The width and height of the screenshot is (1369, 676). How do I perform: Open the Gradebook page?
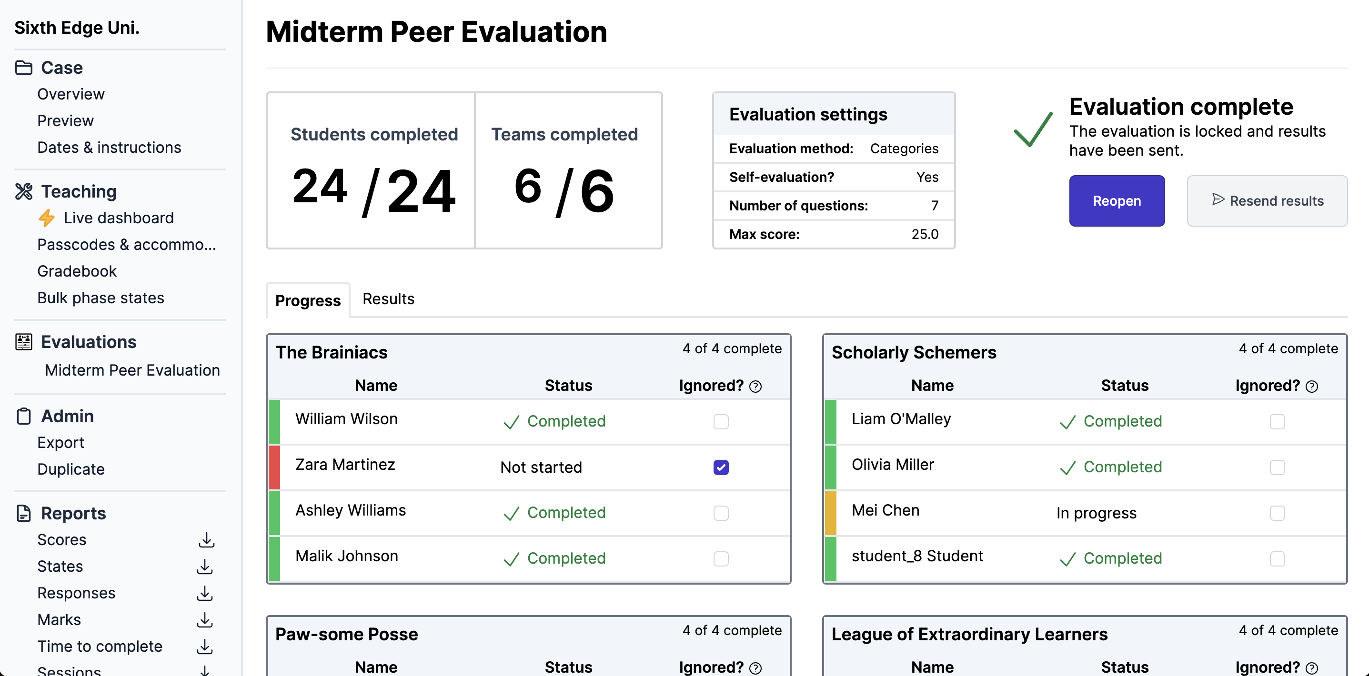(77, 271)
